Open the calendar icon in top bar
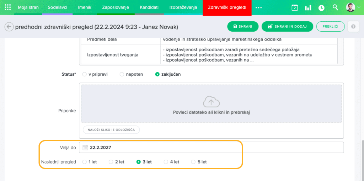Image resolution: width=364 pixels, height=181 pixels. click(294, 7)
